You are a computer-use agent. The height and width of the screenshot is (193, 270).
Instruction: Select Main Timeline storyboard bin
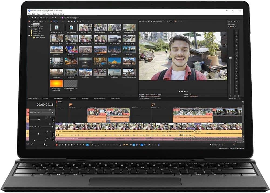point(40,37)
